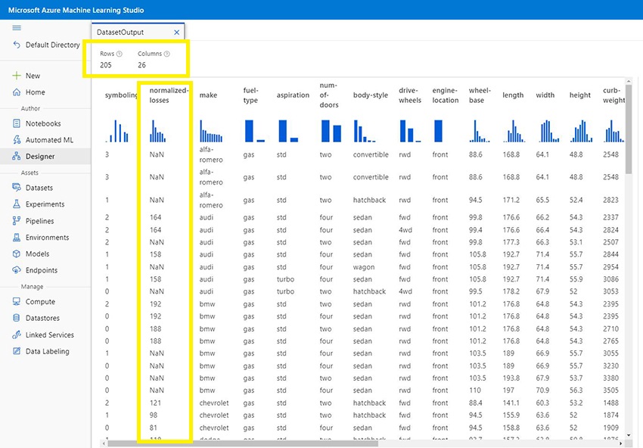Select the normalized-losses column header

(x=169, y=95)
